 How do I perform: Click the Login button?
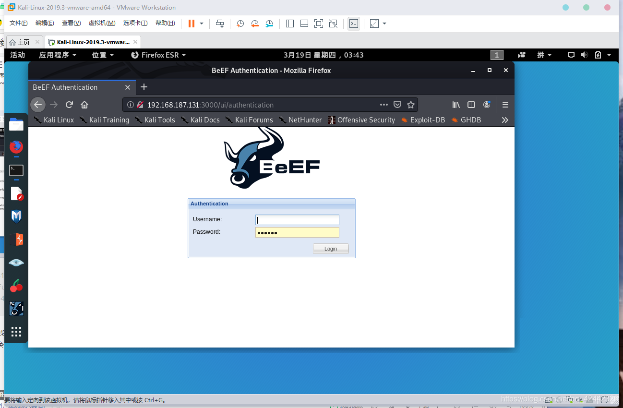click(331, 249)
